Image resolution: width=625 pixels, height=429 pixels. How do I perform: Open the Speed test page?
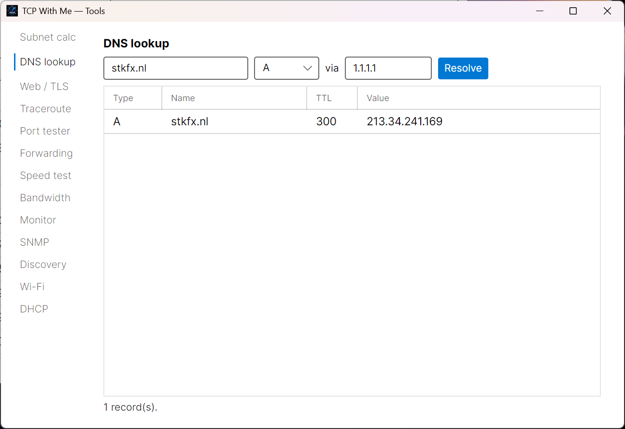[45, 176]
